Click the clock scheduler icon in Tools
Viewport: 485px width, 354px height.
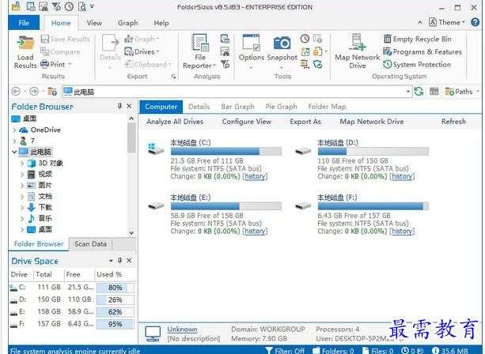(305, 39)
